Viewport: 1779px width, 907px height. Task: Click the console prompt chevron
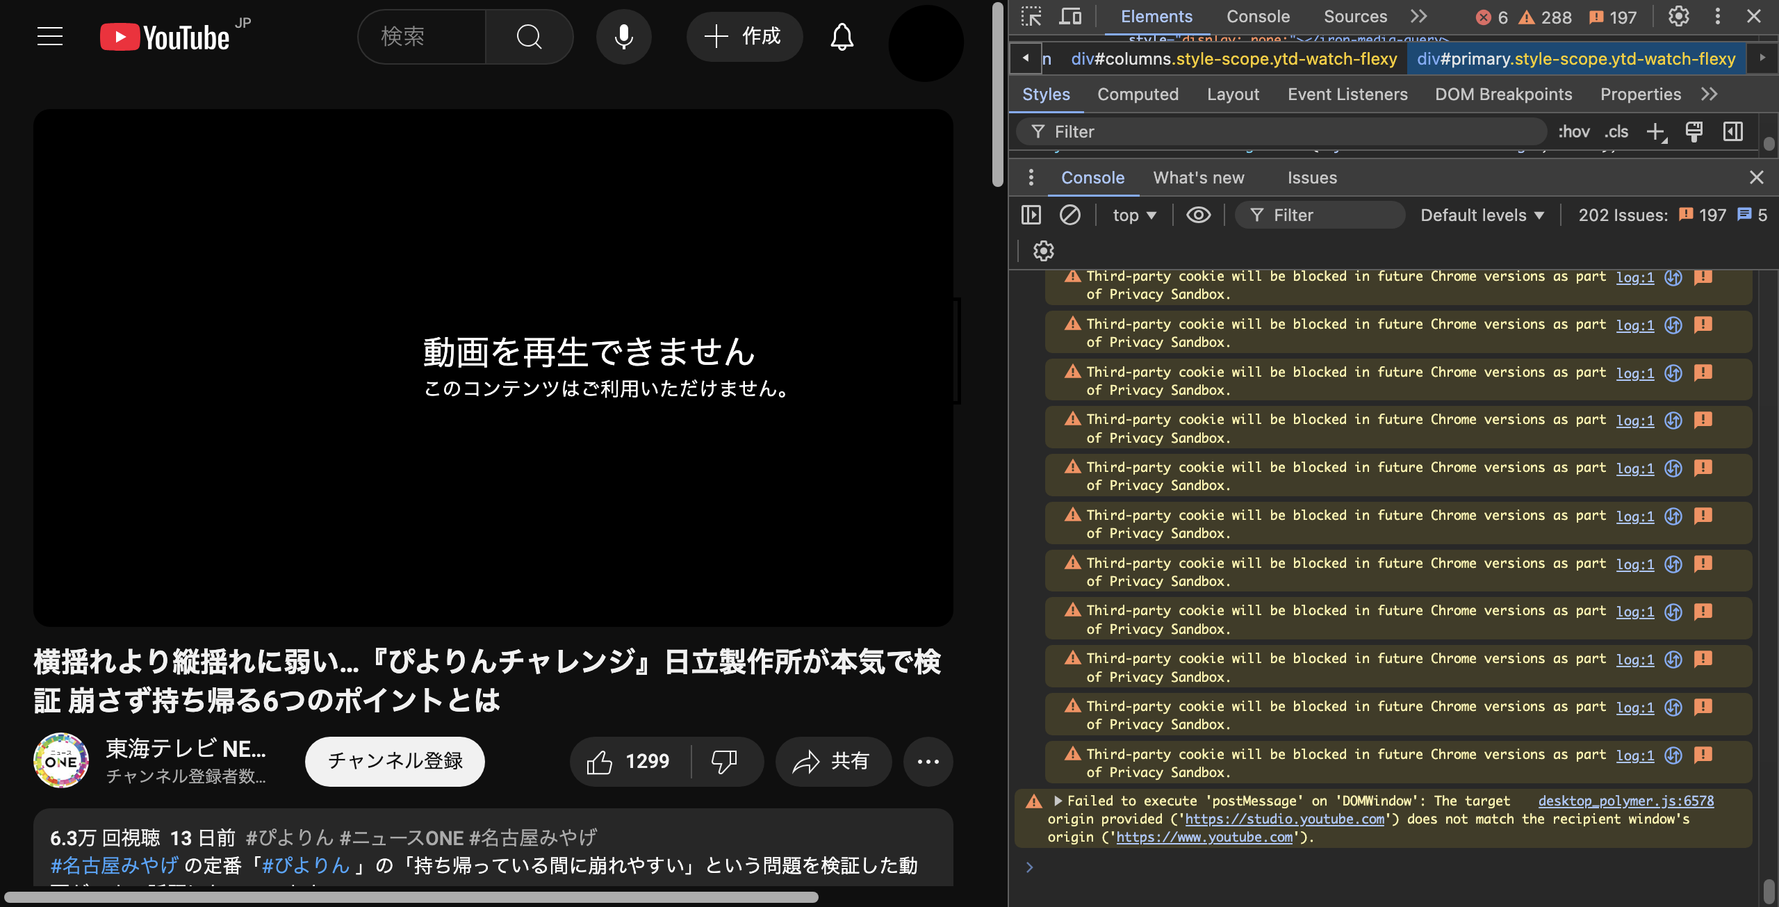pyautogui.click(x=1029, y=867)
